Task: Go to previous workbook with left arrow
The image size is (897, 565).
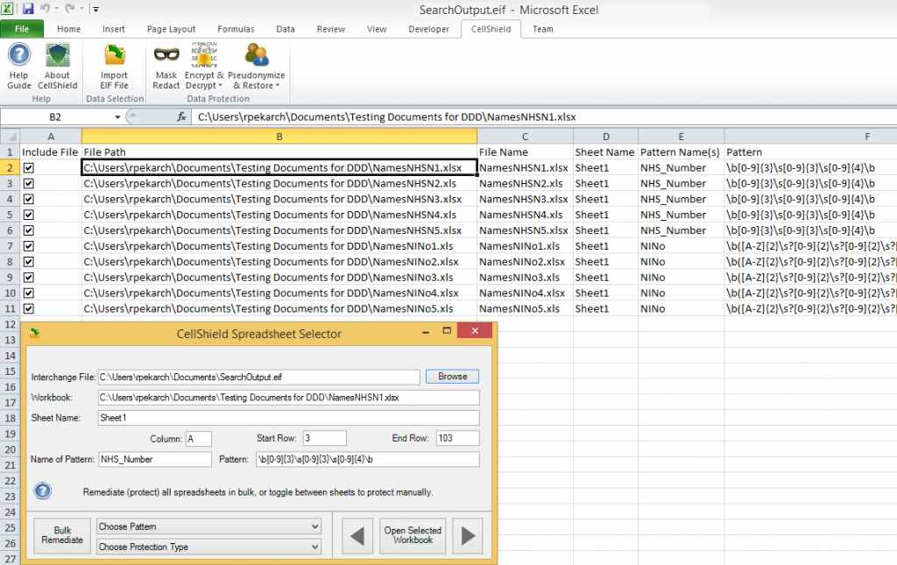Action: pos(357,536)
